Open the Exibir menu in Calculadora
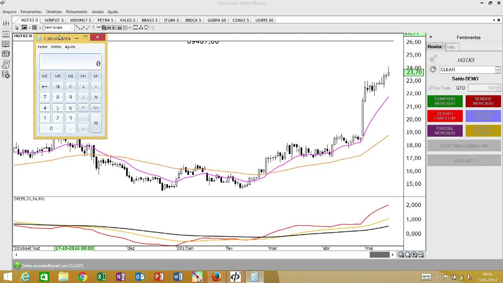Viewport: 503px width, 283px height. (42, 47)
